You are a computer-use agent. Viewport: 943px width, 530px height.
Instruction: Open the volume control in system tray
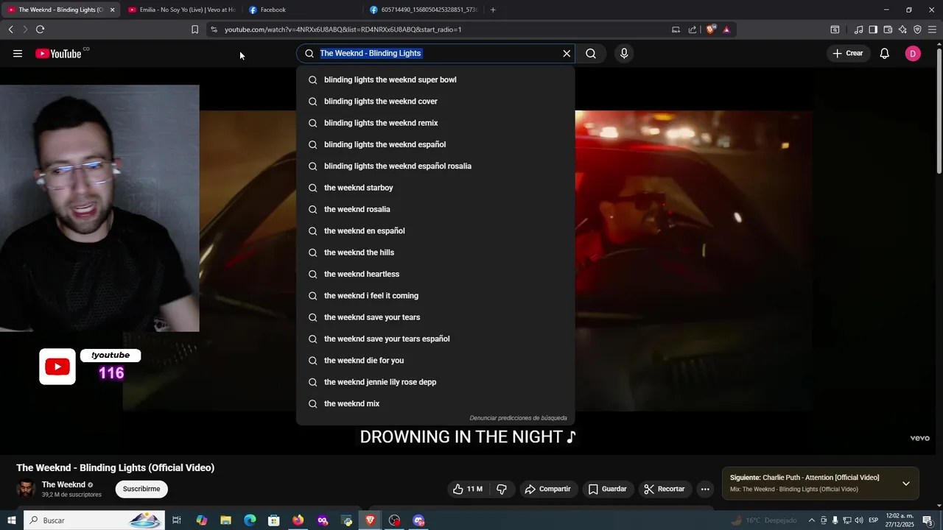click(x=859, y=520)
